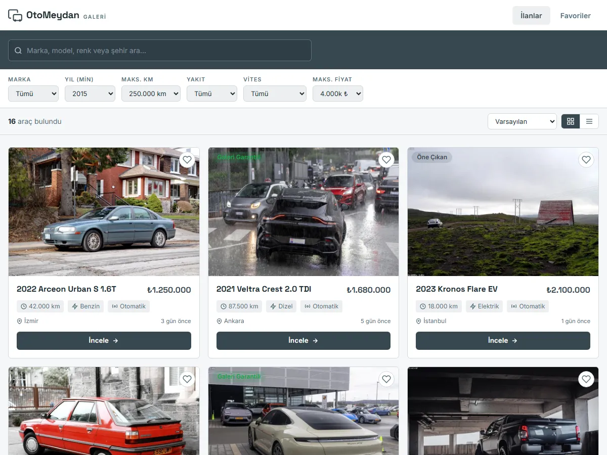The height and width of the screenshot is (455, 607).
Task: Click the arrow on Veltra İncele button
Action: 315,341
